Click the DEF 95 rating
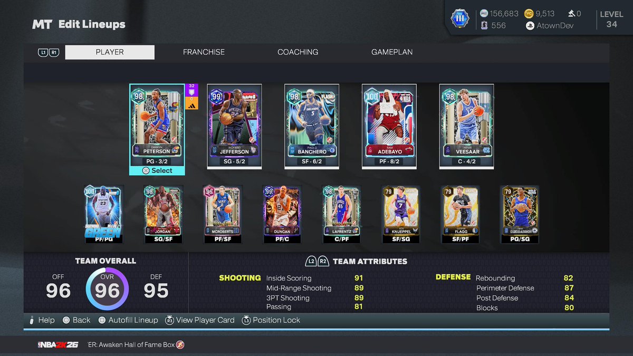Screen dimensions: 633x356 tap(156, 287)
